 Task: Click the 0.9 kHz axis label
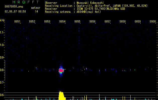tap(2, 57)
